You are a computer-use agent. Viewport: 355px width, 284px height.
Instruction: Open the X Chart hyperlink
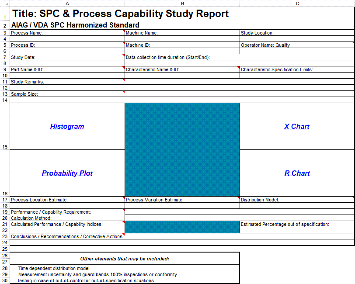(296, 126)
